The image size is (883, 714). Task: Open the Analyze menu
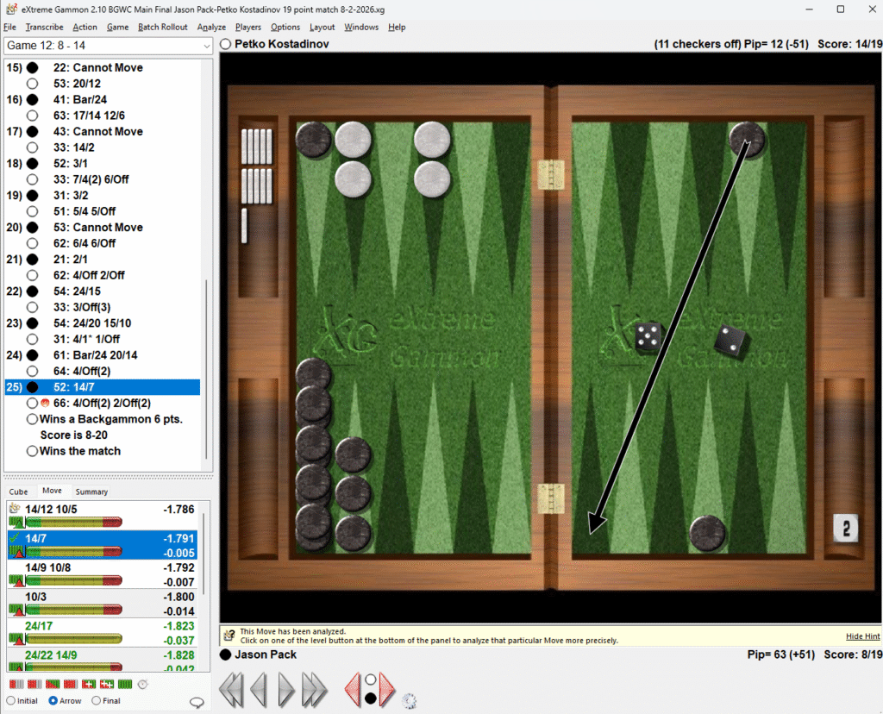click(211, 27)
